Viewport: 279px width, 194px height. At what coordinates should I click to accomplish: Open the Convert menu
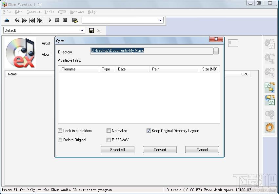click(34, 12)
